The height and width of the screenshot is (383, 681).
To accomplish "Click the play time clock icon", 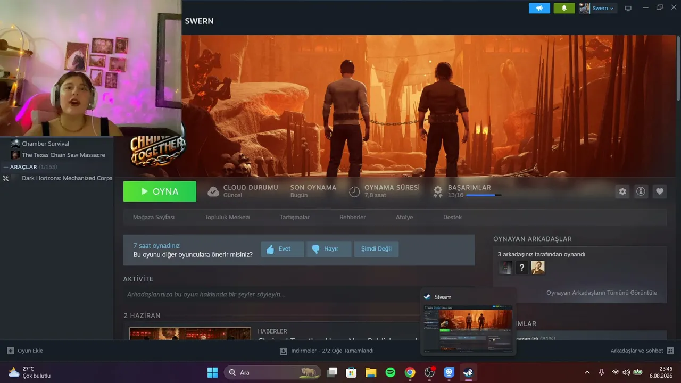I will (x=354, y=191).
